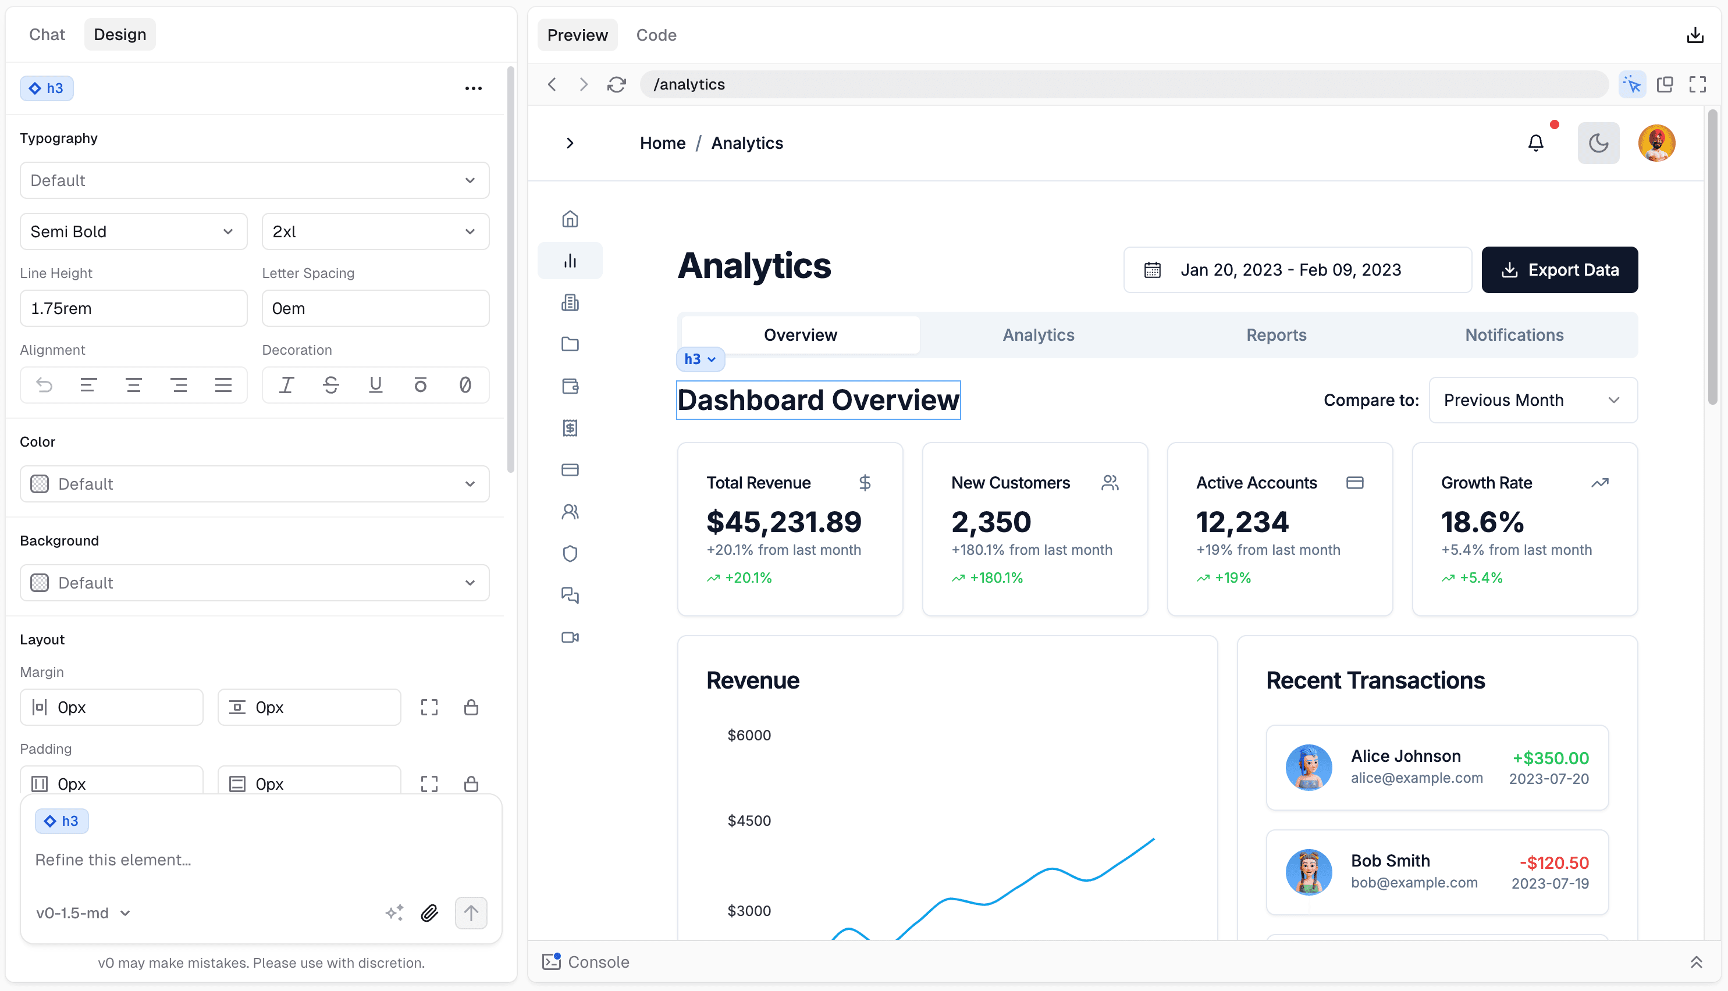Toggle italic text decoration
Image resolution: width=1728 pixels, height=991 pixels.
point(286,385)
